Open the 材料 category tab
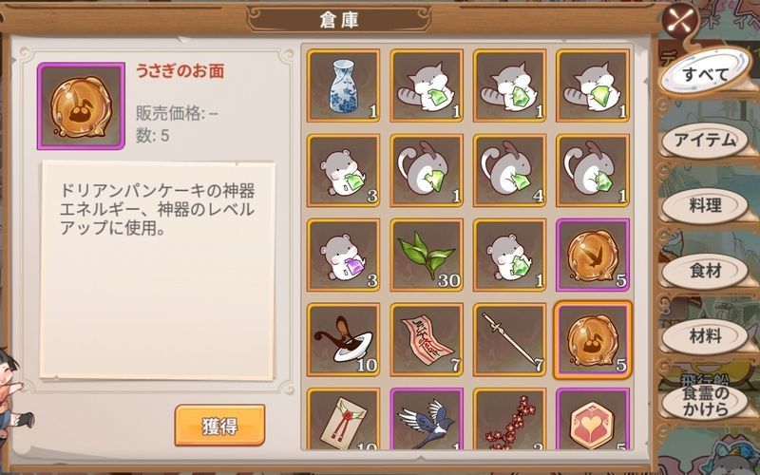The height and width of the screenshot is (475, 760). 705,336
